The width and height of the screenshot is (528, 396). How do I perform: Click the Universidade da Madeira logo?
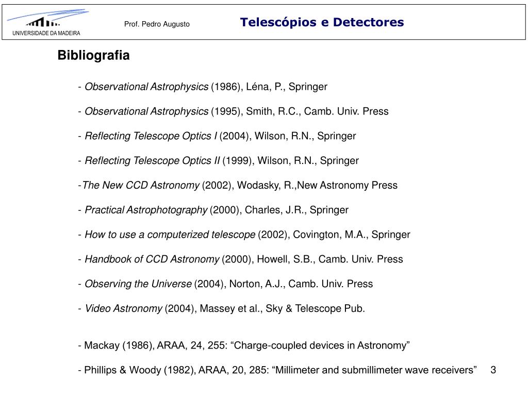tap(47, 22)
